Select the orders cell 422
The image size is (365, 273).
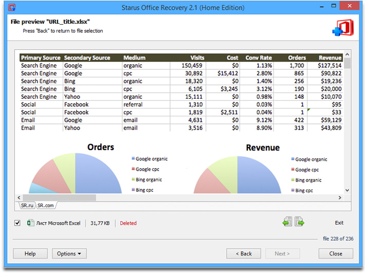point(290,120)
